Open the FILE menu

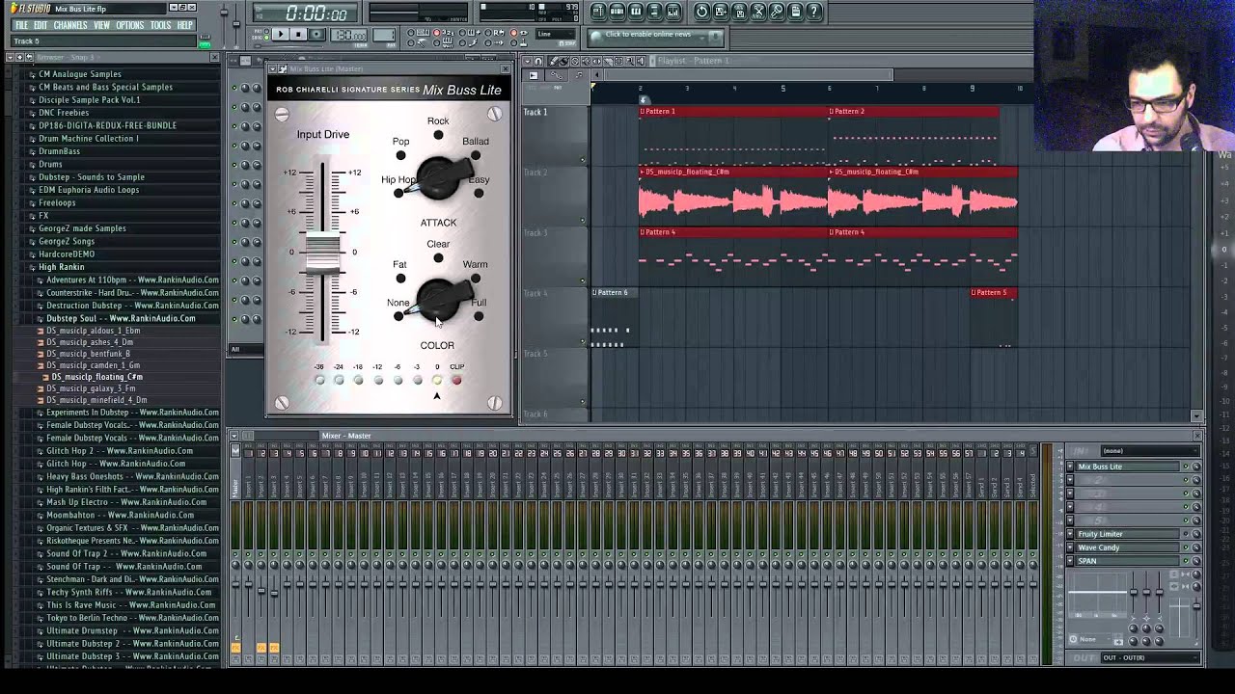tap(21, 25)
